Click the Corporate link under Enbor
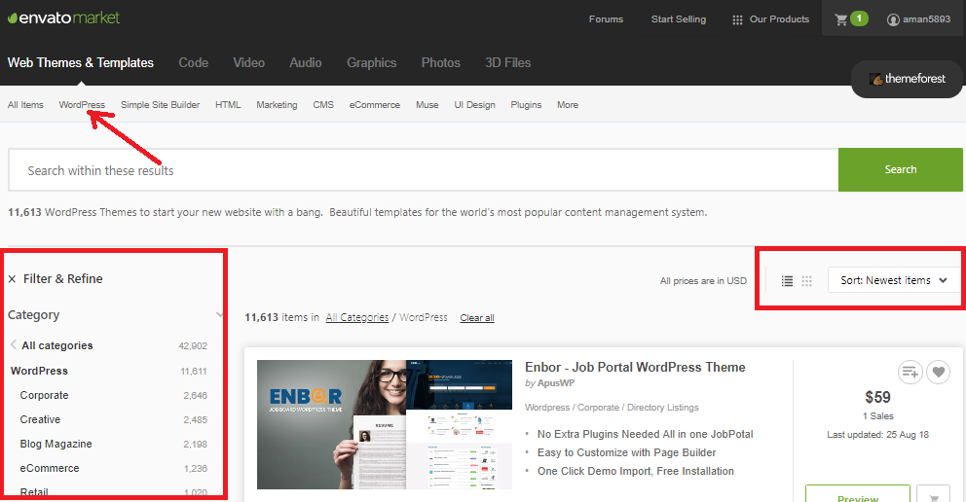The image size is (966, 502). pos(598,408)
